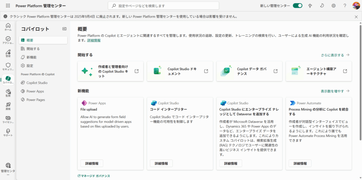The width and height of the screenshot is (362, 180).
Task: Open the サポート headset icon
Action: pyautogui.click(x=8, y=132)
